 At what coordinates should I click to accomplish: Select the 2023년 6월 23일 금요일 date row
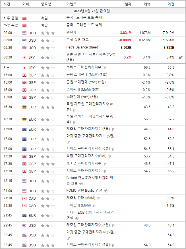click(x=91, y=11)
